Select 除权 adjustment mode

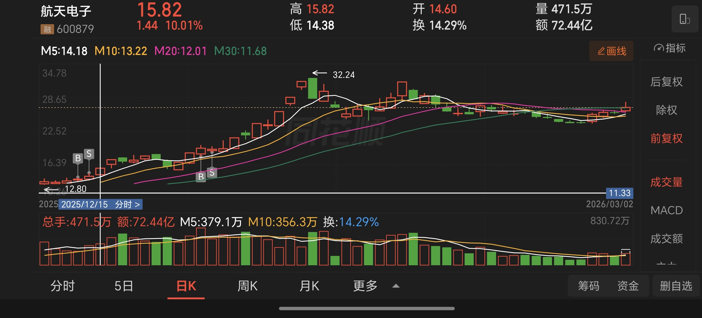(666, 110)
